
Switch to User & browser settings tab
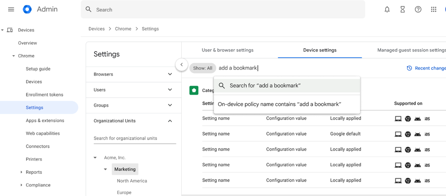click(x=227, y=50)
